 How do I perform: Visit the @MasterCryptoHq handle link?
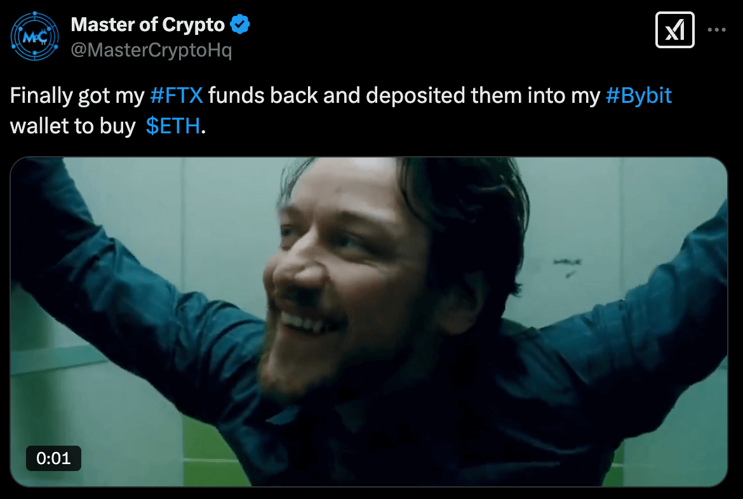pyautogui.click(x=151, y=50)
